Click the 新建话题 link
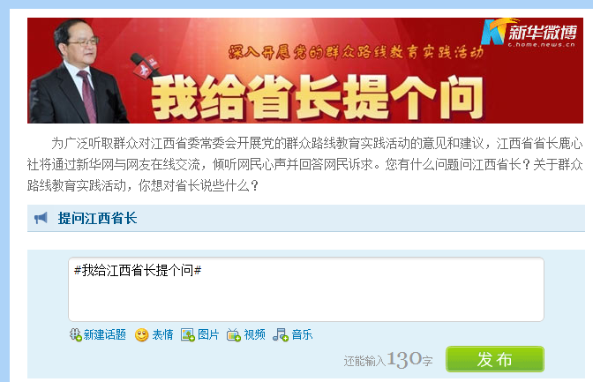Viewport: 593px width, 382px height. pos(105,334)
